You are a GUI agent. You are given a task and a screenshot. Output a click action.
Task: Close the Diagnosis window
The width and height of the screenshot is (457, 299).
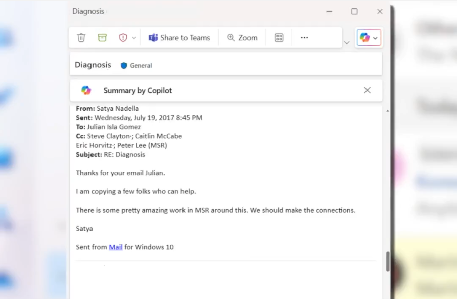[380, 11]
